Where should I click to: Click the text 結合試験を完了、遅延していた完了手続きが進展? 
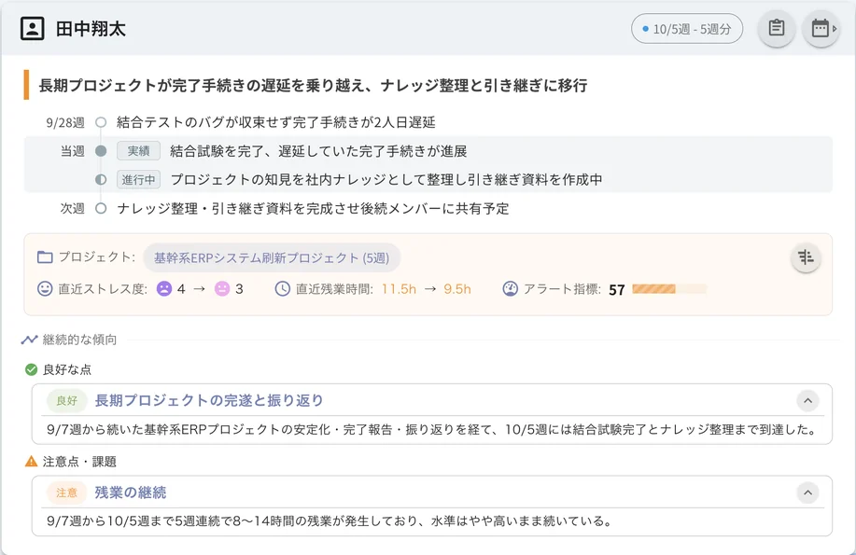(319, 151)
